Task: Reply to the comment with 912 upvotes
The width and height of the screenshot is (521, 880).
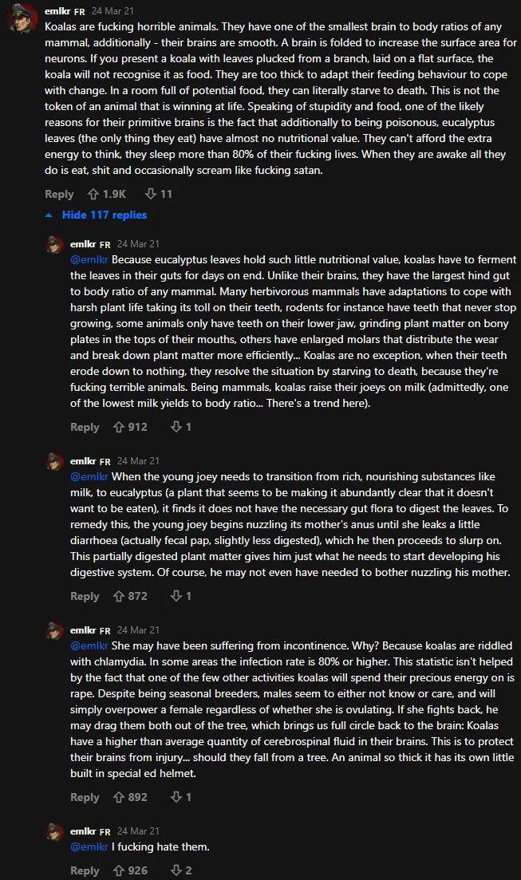Action: click(85, 427)
